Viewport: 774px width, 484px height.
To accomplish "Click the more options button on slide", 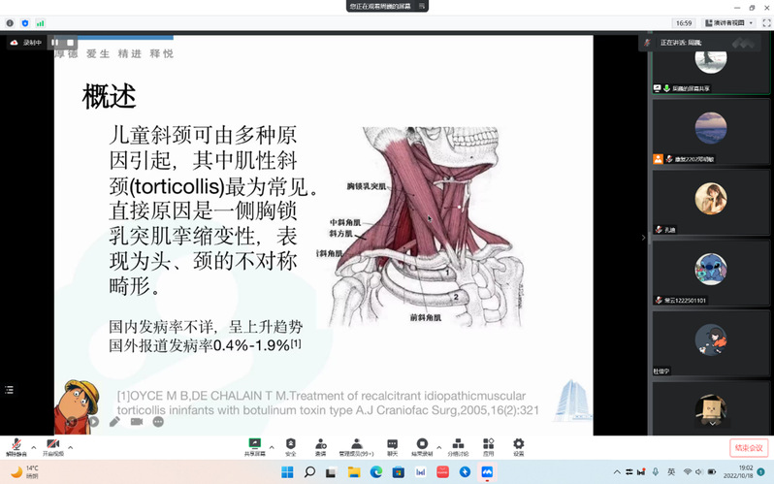I will pyautogui.click(x=158, y=421).
